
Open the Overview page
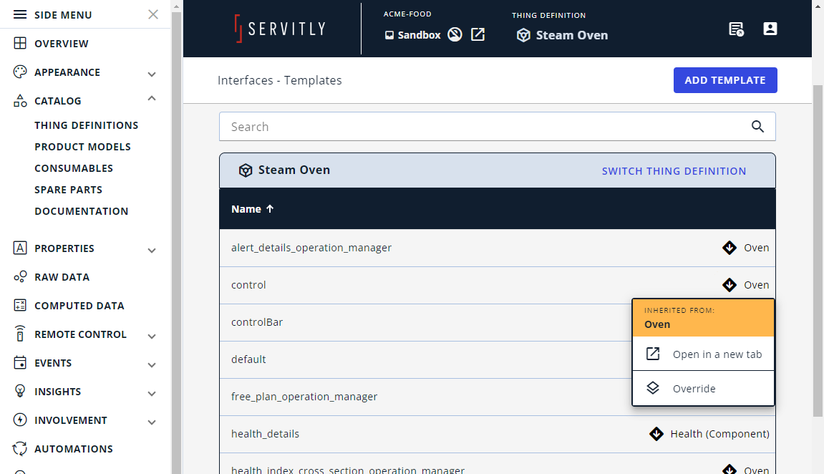click(62, 44)
